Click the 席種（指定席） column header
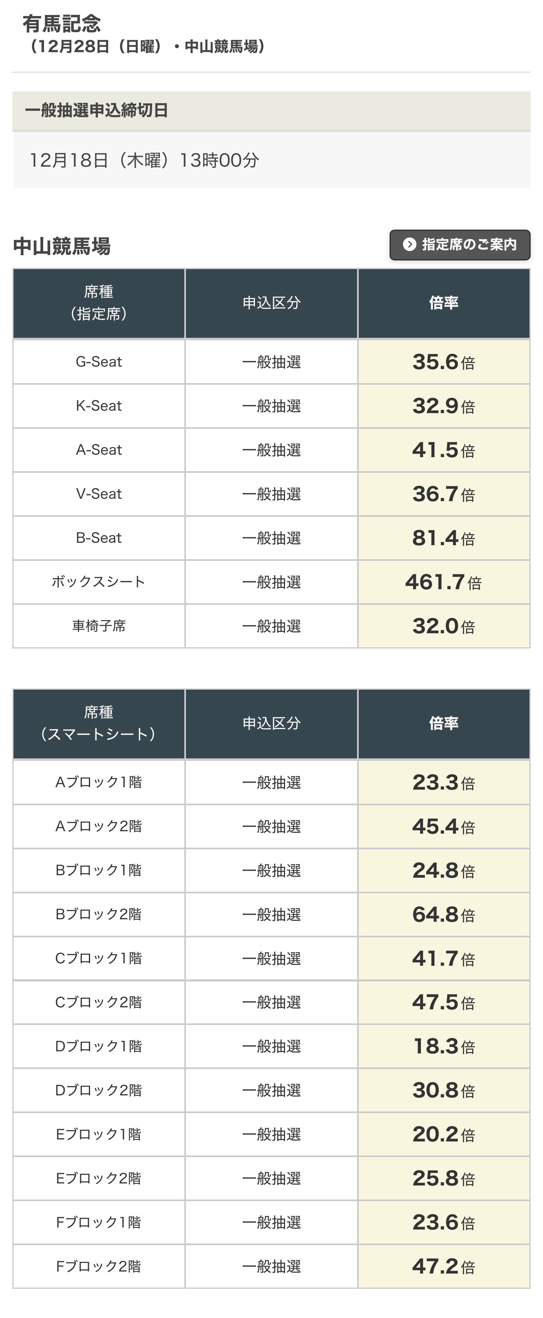Screen dimensions: 543x1318 [99, 303]
